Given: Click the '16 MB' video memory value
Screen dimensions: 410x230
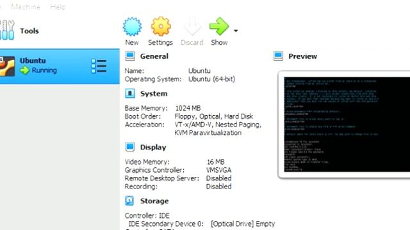Looking at the screenshot, I should click(215, 162).
